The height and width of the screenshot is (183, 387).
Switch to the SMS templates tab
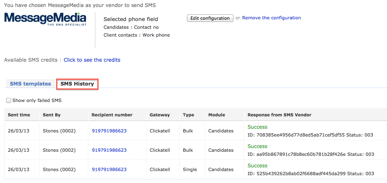click(31, 84)
